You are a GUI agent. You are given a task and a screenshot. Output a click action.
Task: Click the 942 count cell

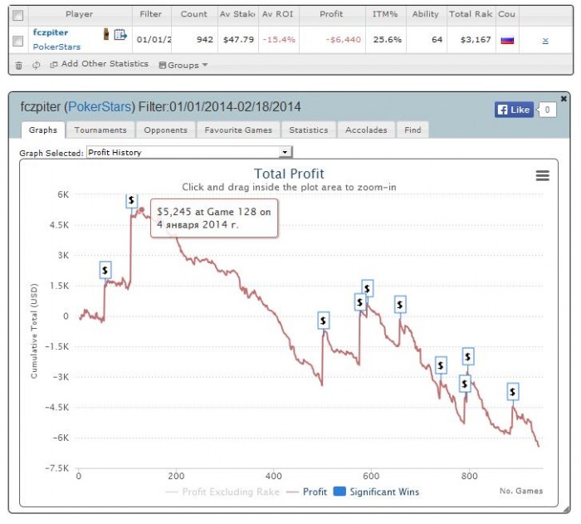[204, 40]
